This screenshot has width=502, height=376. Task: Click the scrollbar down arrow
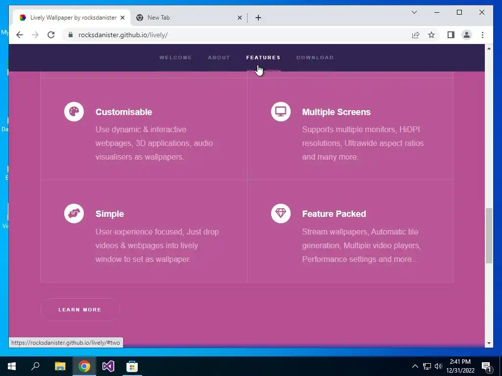coord(489,343)
